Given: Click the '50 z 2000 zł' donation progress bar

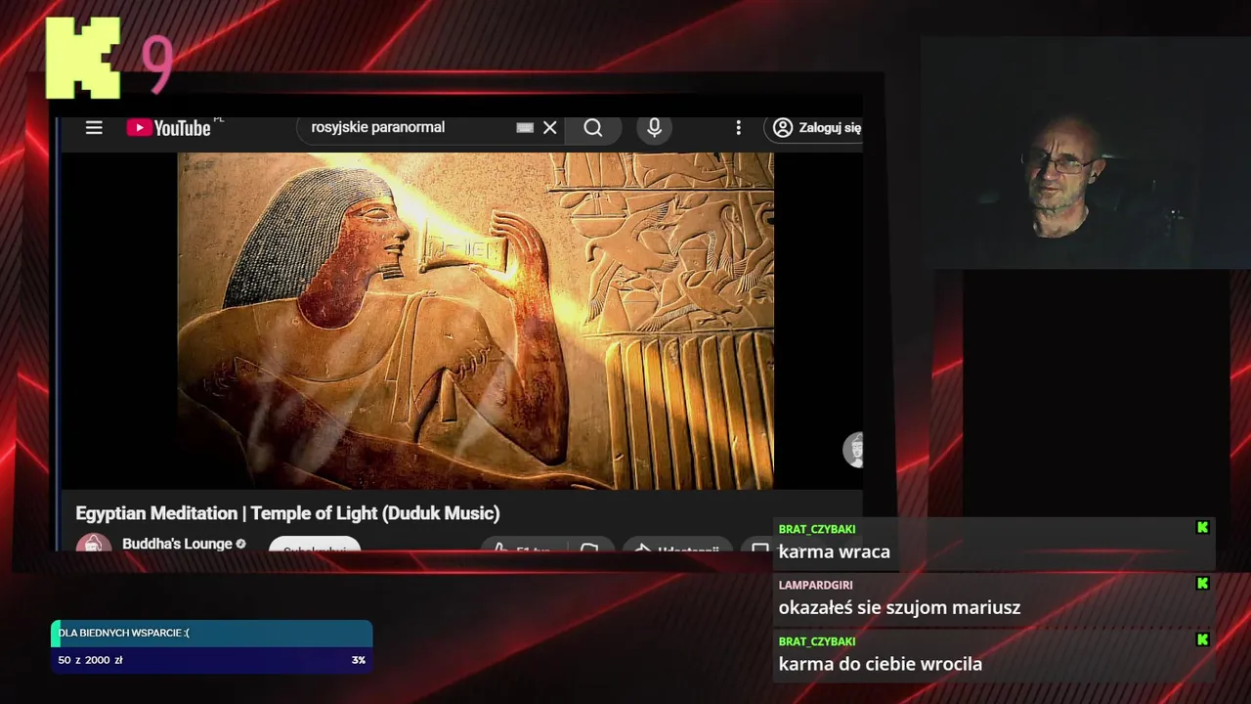Looking at the screenshot, I should coord(211,660).
